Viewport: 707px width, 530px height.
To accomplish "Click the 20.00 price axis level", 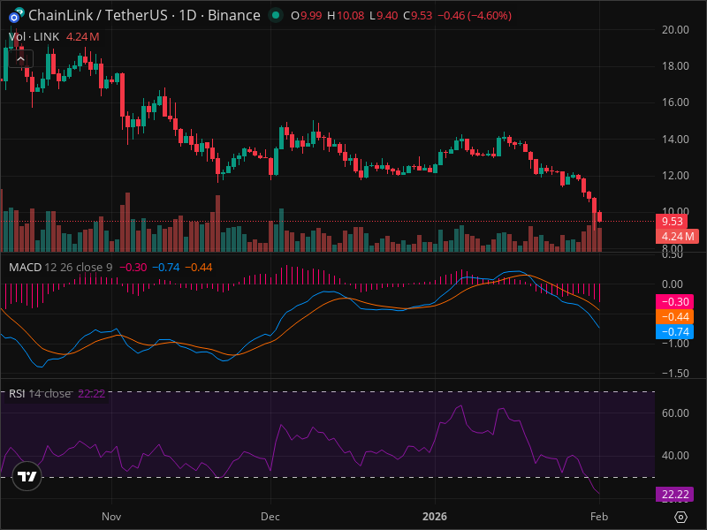I will point(675,30).
